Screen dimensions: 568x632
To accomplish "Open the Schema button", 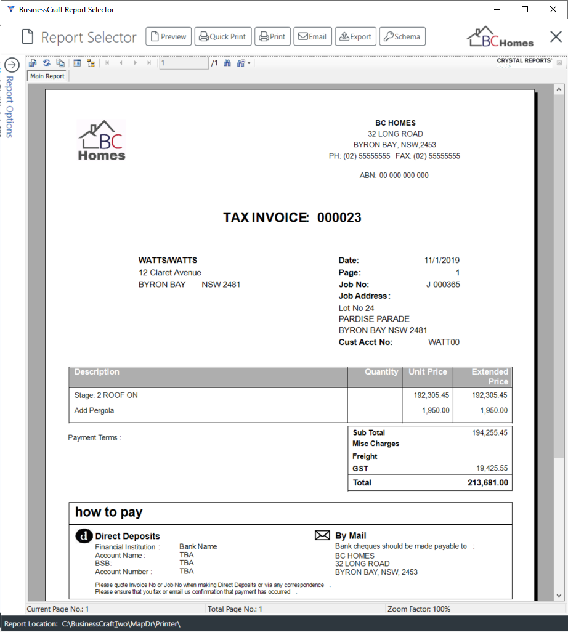I will [402, 37].
